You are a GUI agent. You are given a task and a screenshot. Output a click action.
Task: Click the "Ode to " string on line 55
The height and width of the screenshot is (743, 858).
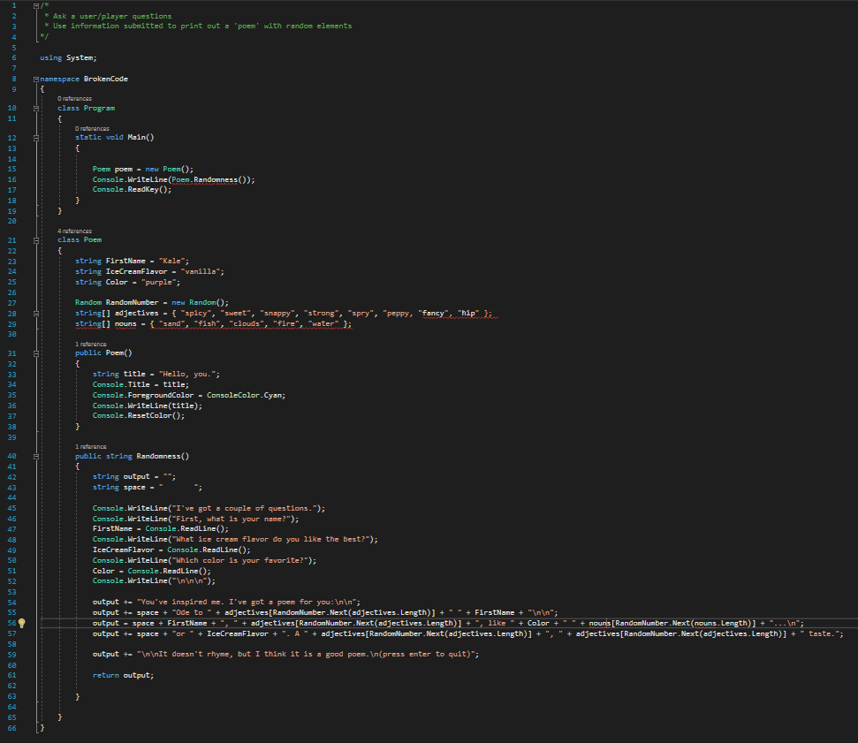coord(192,613)
